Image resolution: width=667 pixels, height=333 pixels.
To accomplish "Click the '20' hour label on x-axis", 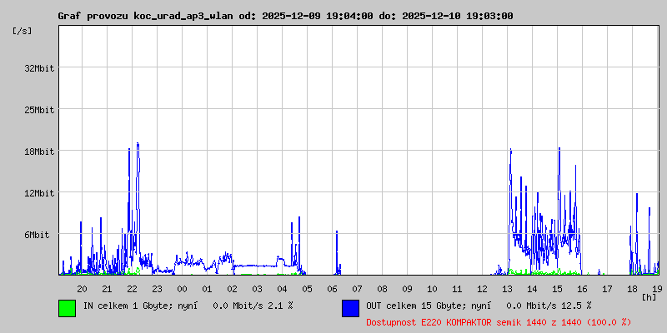I will click(x=82, y=289).
